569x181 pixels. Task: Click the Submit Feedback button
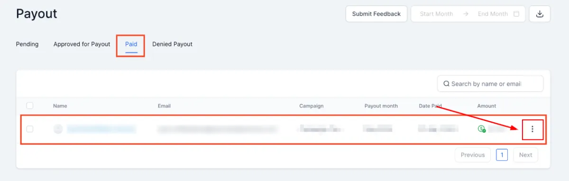point(376,14)
